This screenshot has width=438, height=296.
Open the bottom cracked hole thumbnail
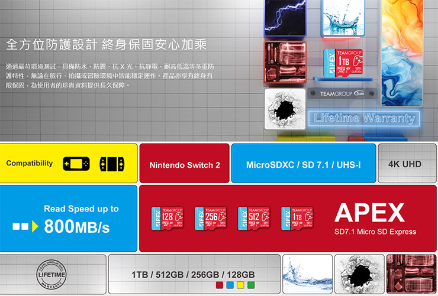point(359,274)
